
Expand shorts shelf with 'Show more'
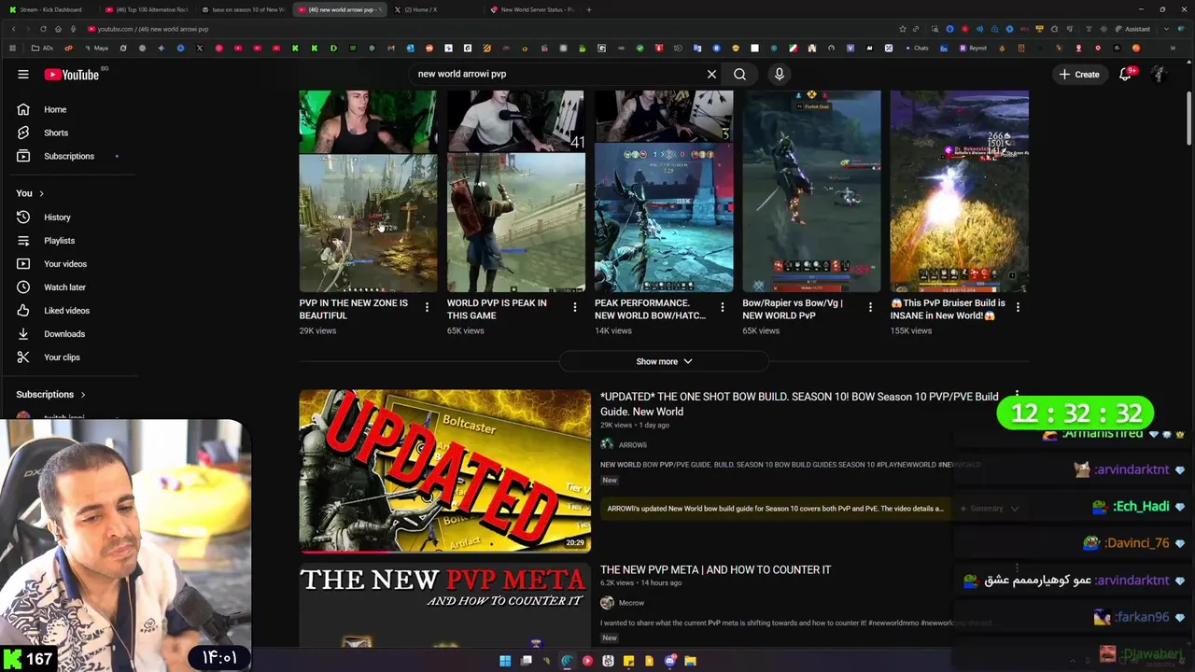coord(664,361)
